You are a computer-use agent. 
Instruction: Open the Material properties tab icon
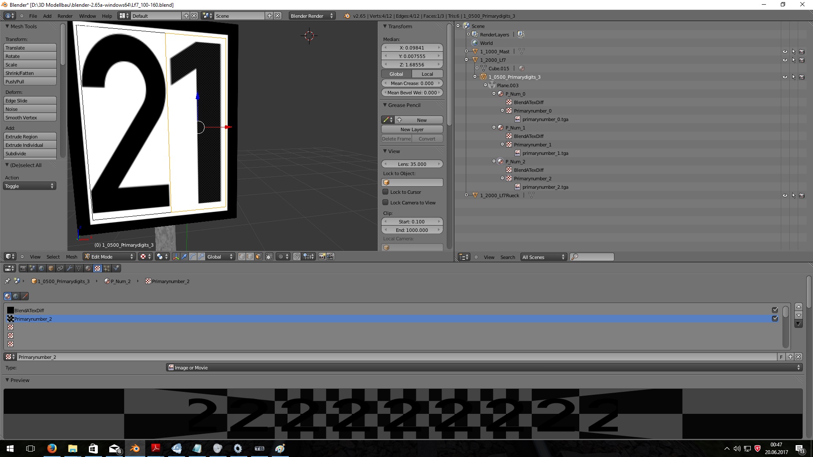88,268
